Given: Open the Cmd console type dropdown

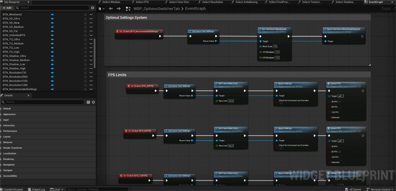Looking at the screenshot, I should pyautogui.click(x=57, y=189).
